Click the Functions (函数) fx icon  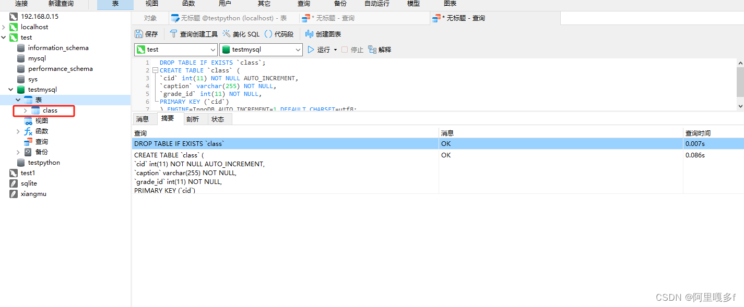[x=28, y=131]
